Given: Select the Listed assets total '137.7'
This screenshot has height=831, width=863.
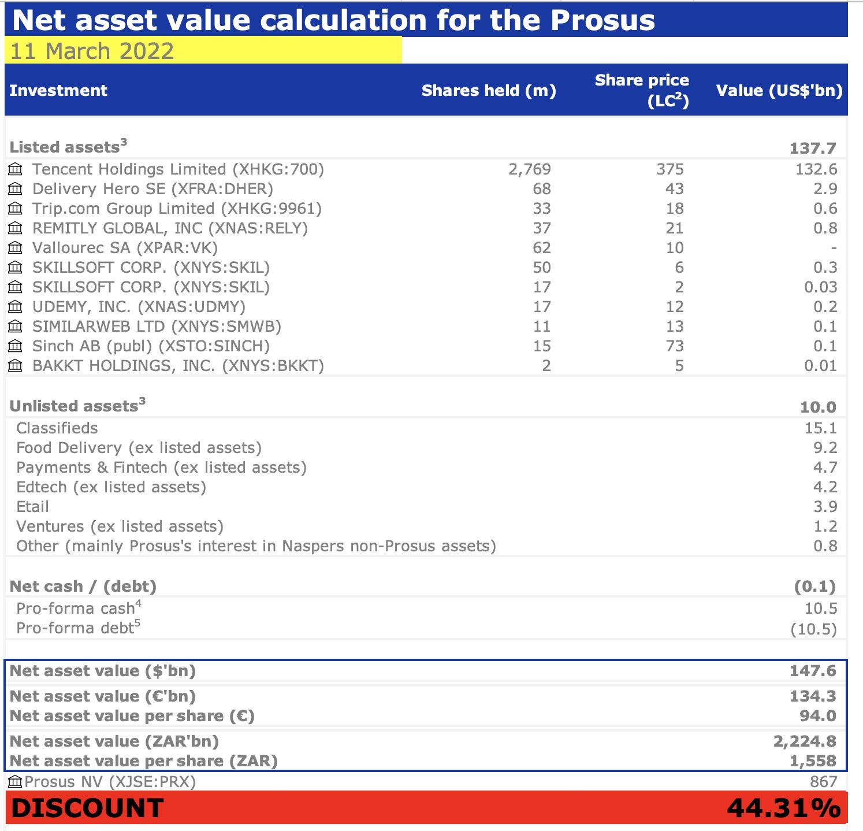Looking at the screenshot, I should 813,149.
